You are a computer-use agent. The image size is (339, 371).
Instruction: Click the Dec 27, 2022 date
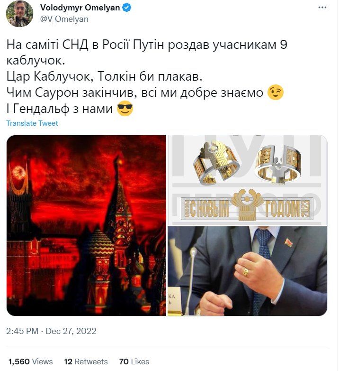click(71, 331)
